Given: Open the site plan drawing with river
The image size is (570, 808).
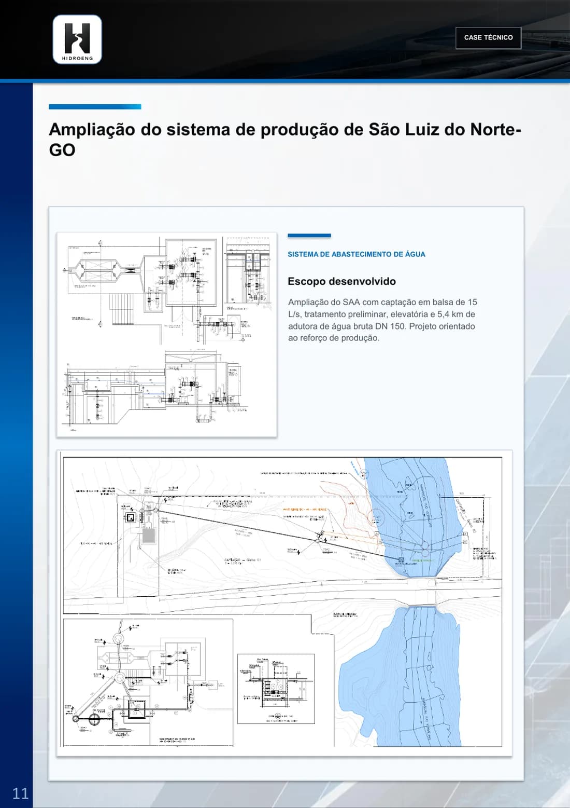Looking at the screenshot, I should point(284,602).
